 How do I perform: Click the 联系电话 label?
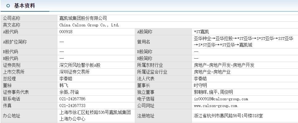(x=11, y=99)
